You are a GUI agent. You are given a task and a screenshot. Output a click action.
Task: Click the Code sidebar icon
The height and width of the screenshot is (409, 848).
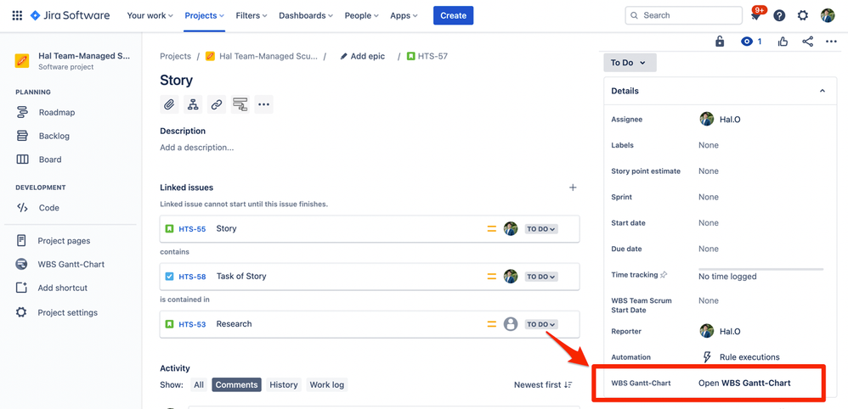coord(22,208)
